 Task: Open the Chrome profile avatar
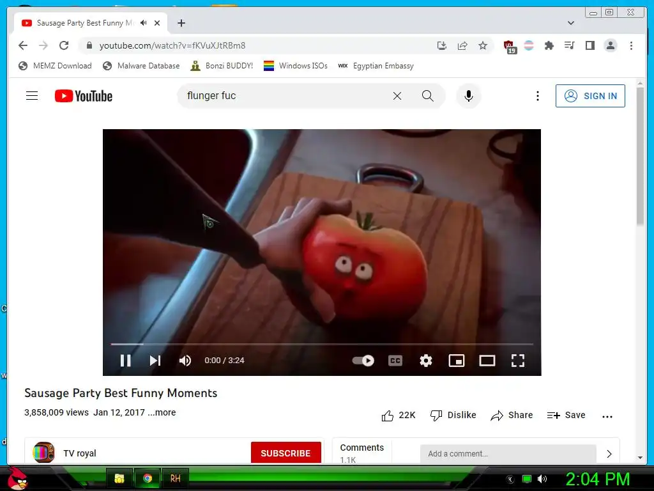click(610, 45)
